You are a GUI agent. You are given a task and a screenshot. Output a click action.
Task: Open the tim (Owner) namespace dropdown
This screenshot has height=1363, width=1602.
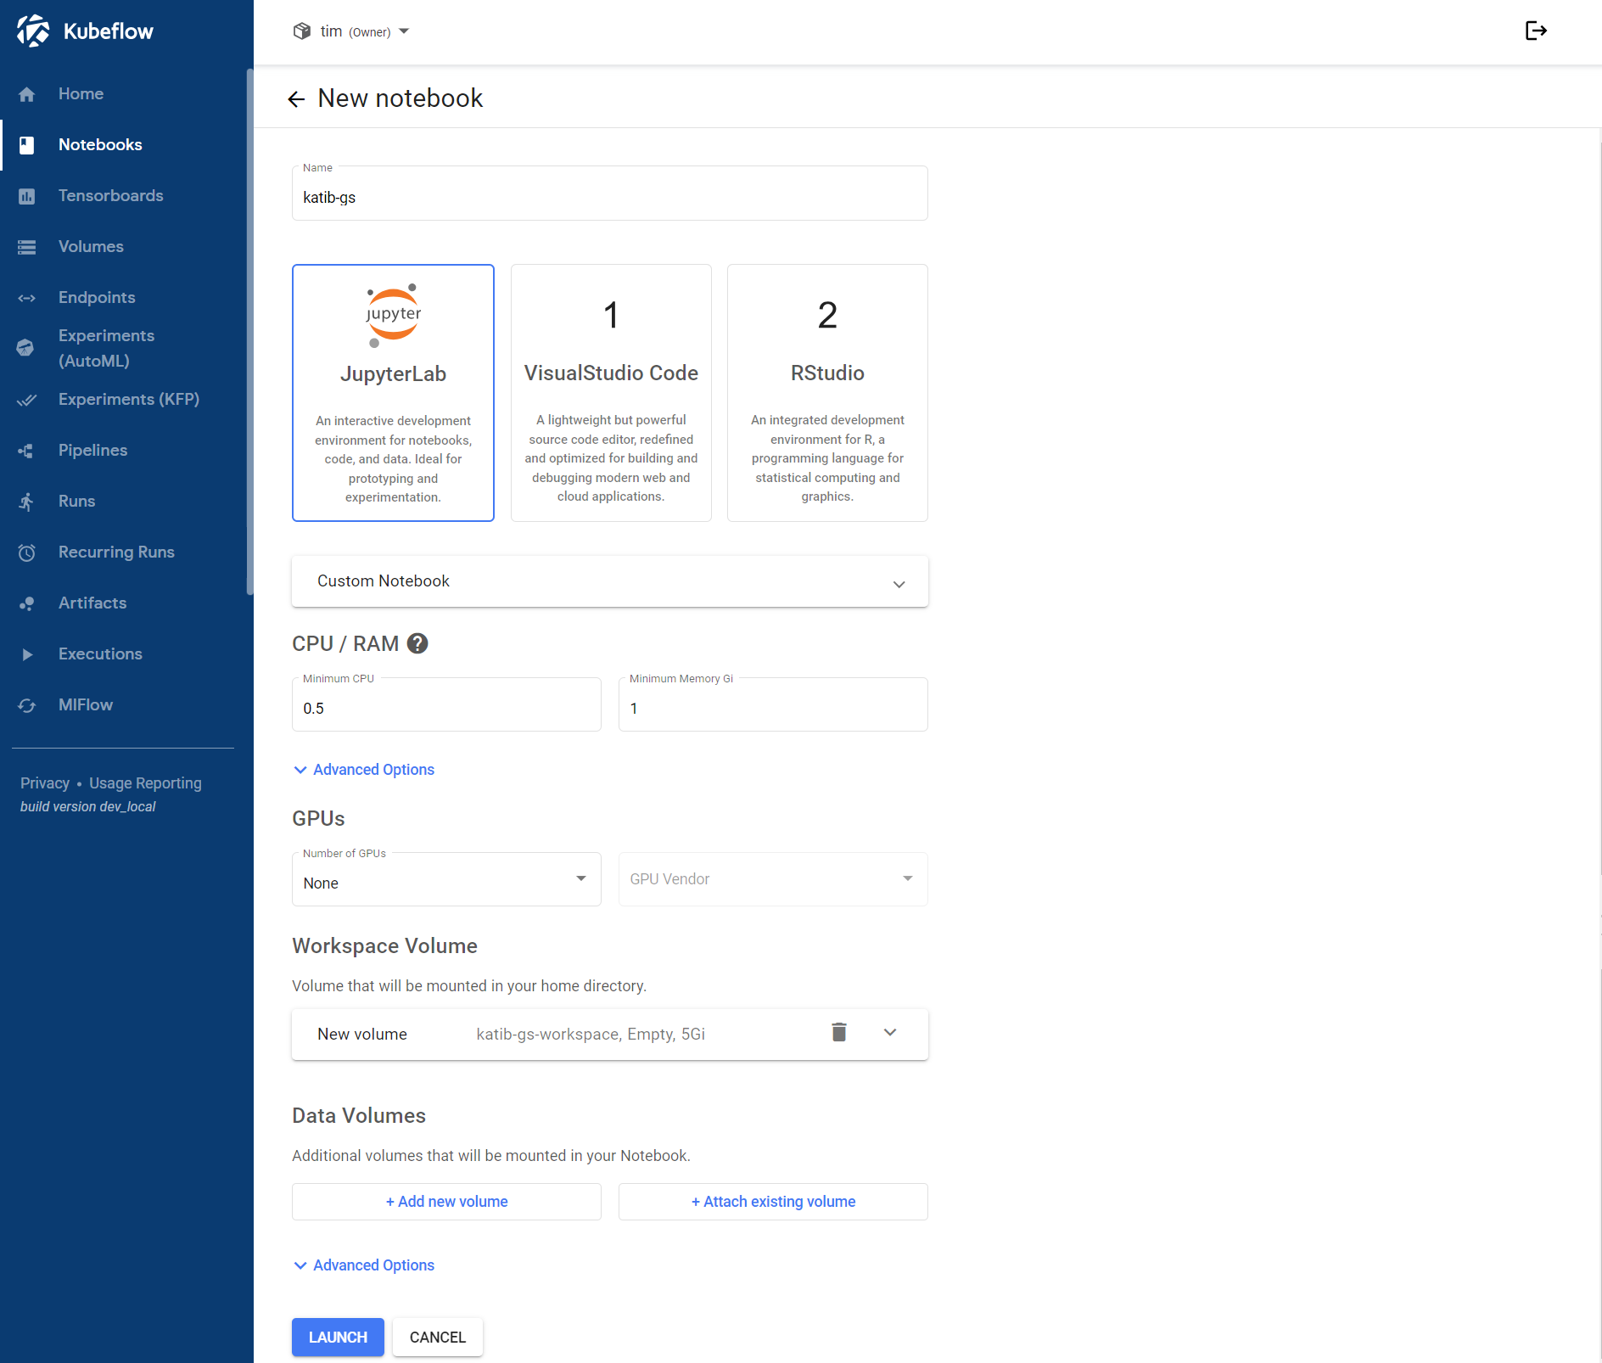(x=352, y=31)
